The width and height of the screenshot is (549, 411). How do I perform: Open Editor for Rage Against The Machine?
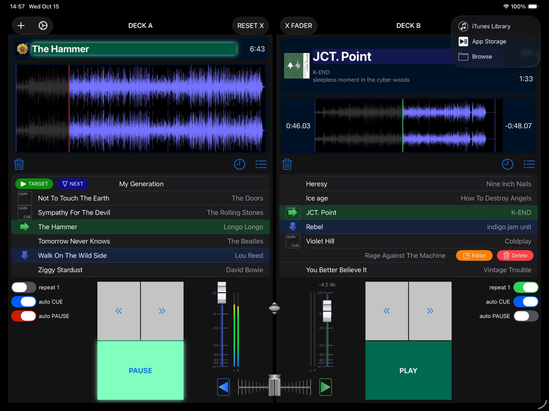pyautogui.click(x=474, y=255)
